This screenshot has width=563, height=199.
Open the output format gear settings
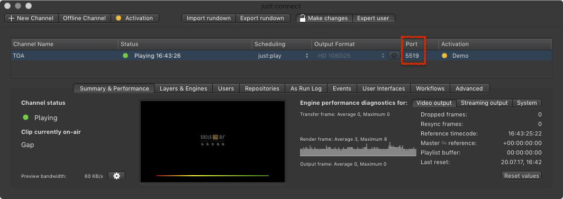pos(394,56)
